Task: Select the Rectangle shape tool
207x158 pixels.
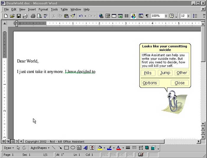Action: [x=67, y=148]
